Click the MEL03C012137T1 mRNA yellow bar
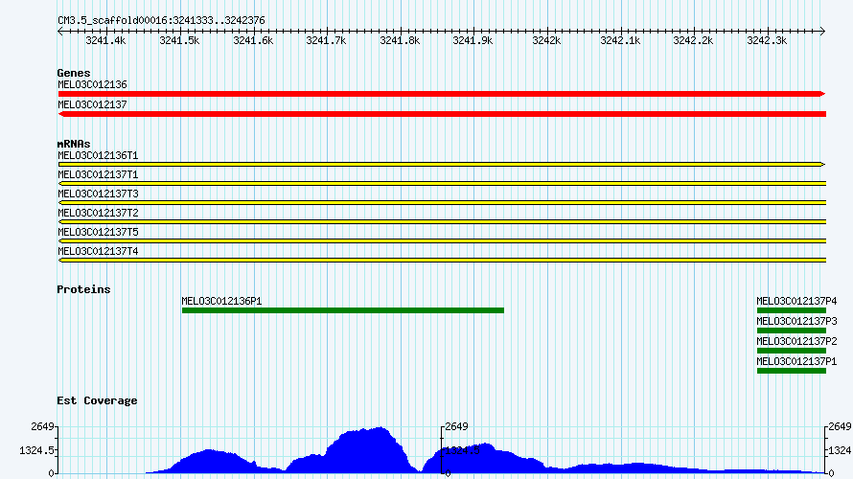This screenshot has width=853, height=479. pyautogui.click(x=442, y=184)
